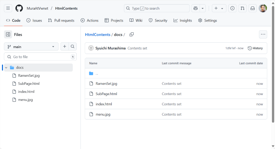The width and height of the screenshot is (275, 149).
Task: Switch to the Insights tab
Action: point(183,21)
